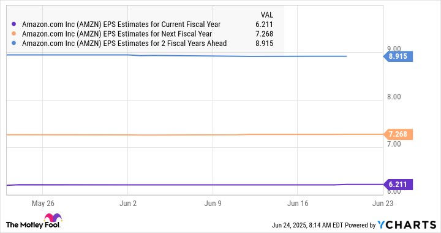Image resolution: width=441 pixels, height=233 pixels.
Task: Click the Jun 16 x-axis date label
Action: 298,204
